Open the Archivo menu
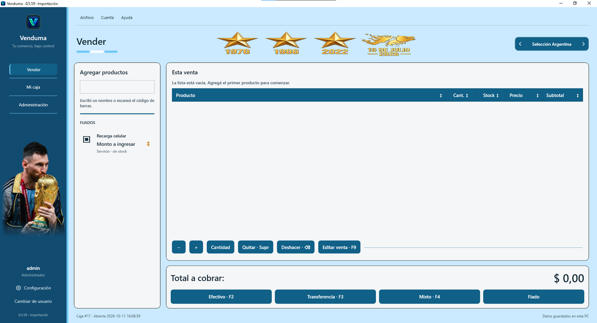Image resolution: width=597 pixels, height=323 pixels. click(x=87, y=18)
